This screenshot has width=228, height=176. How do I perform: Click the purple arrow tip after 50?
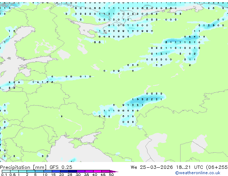click(x=114, y=172)
